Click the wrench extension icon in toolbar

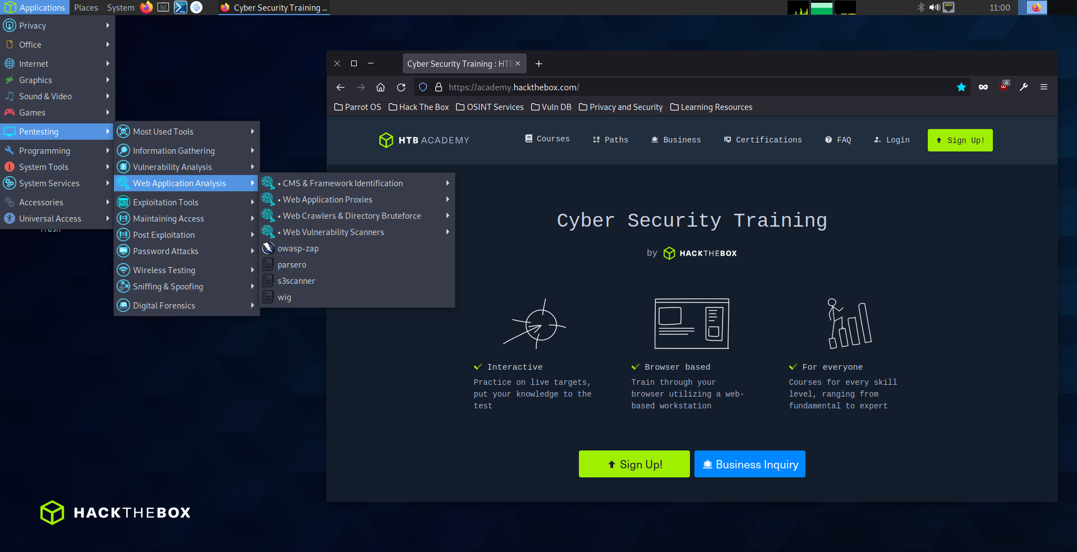coord(1024,87)
